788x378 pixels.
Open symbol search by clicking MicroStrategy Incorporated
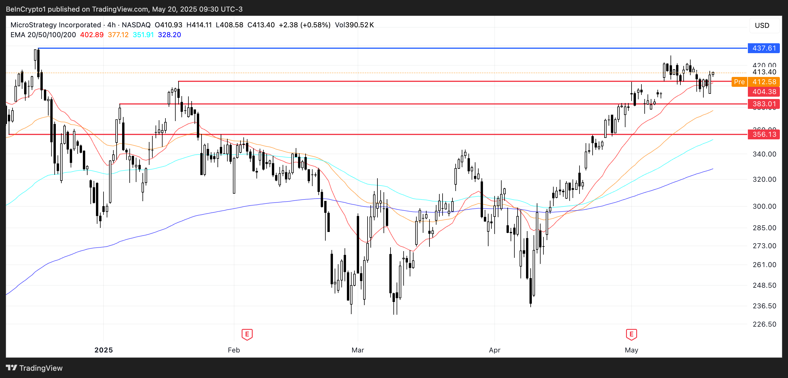(55, 25)
